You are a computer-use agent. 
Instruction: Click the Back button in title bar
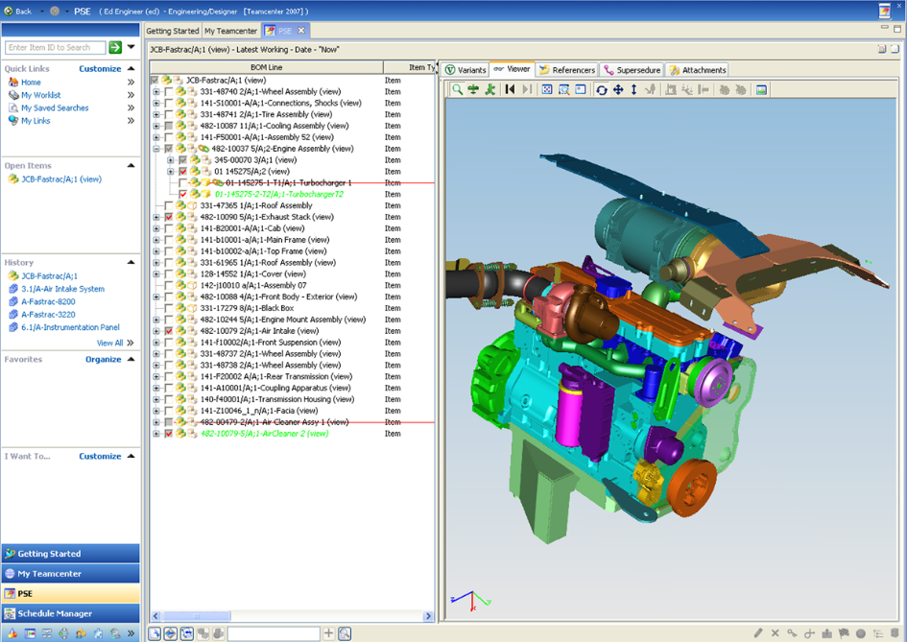18,11
